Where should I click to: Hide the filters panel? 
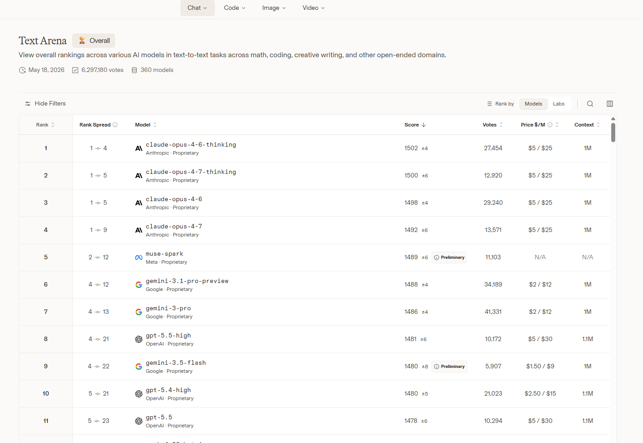click(x=45, y=104)
